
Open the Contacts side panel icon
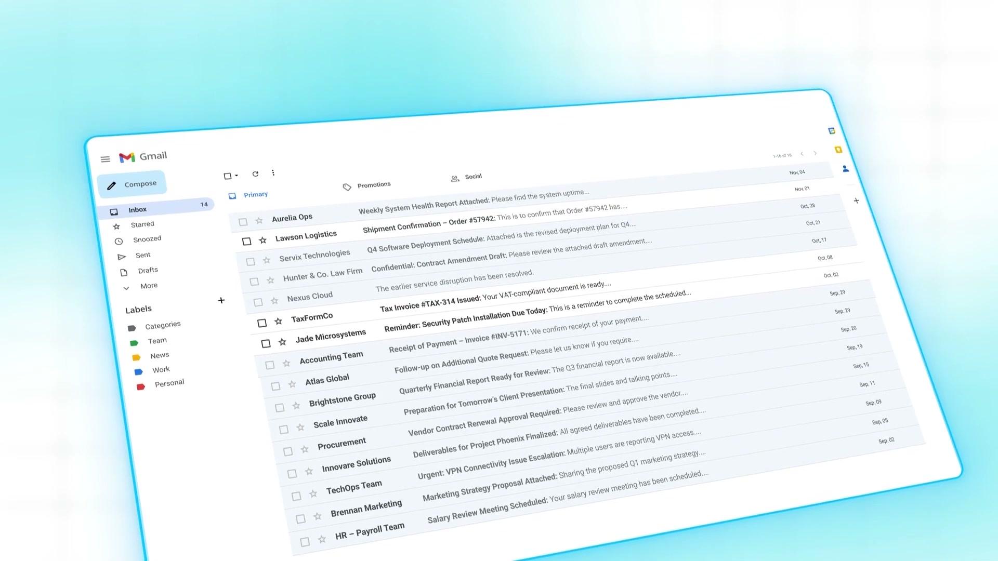846,169
